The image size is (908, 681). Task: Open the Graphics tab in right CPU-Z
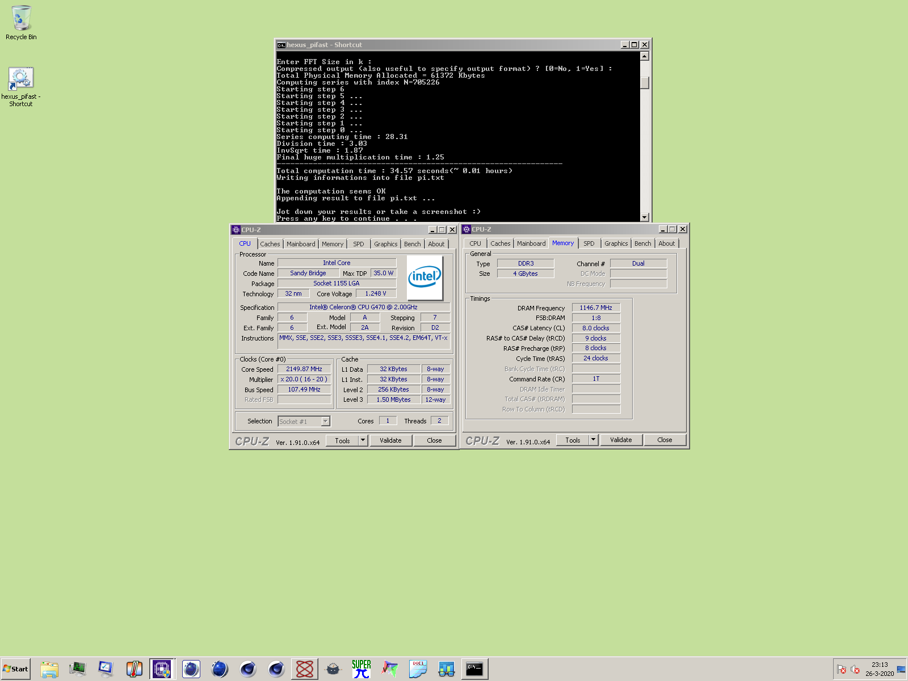(616, 243)
